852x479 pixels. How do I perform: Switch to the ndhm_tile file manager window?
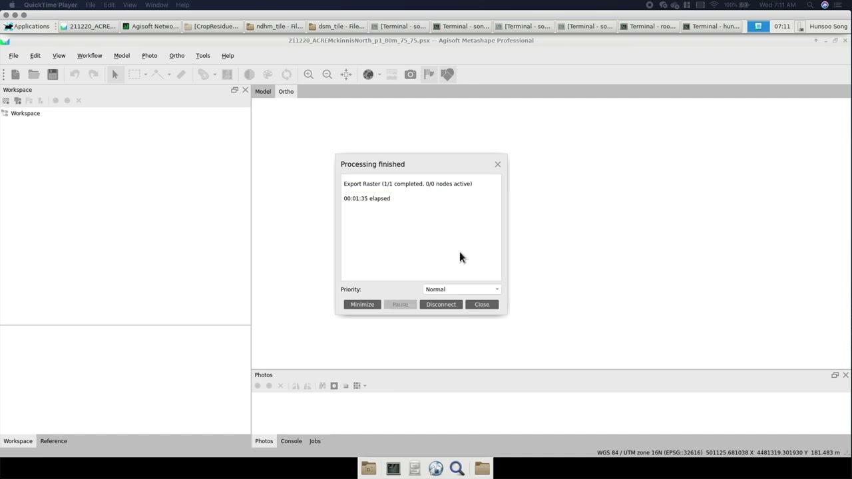click(x=274, y=27)
